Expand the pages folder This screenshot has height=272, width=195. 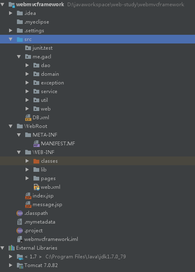click(x=27, y=178)
